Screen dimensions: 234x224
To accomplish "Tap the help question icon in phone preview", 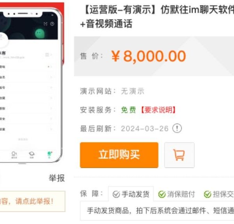I will 52,24.
